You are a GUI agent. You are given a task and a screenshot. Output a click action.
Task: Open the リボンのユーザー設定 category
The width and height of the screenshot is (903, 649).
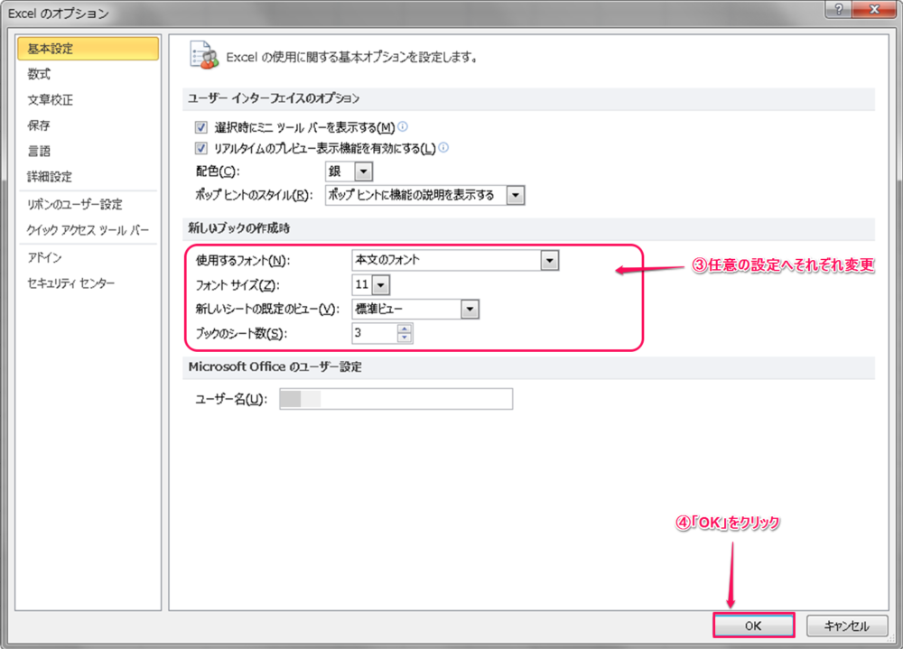coord(74,205)
